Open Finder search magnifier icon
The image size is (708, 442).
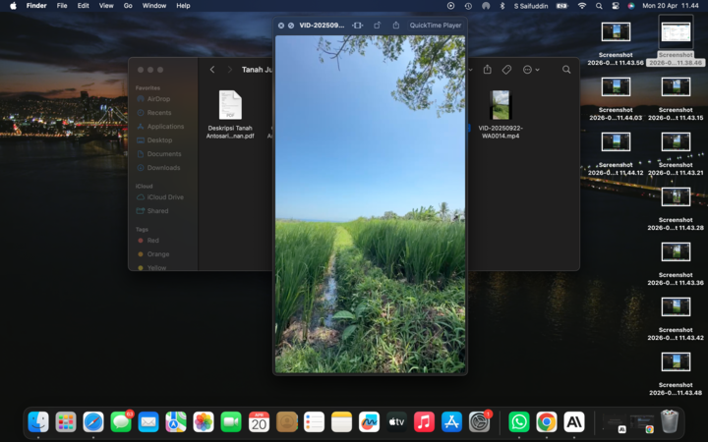pos(566,70)
